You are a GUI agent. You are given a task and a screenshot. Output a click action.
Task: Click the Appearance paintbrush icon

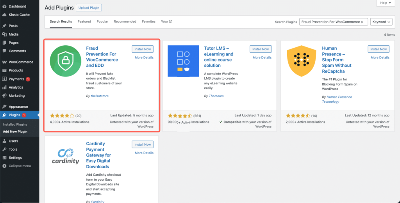[4, 107]
